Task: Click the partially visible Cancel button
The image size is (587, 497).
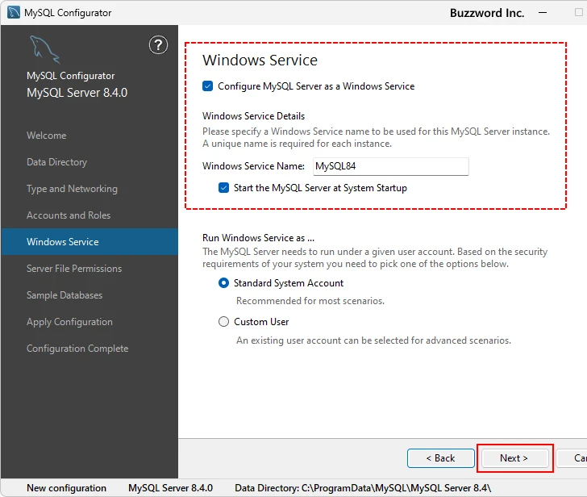Action: click(572, 458)
